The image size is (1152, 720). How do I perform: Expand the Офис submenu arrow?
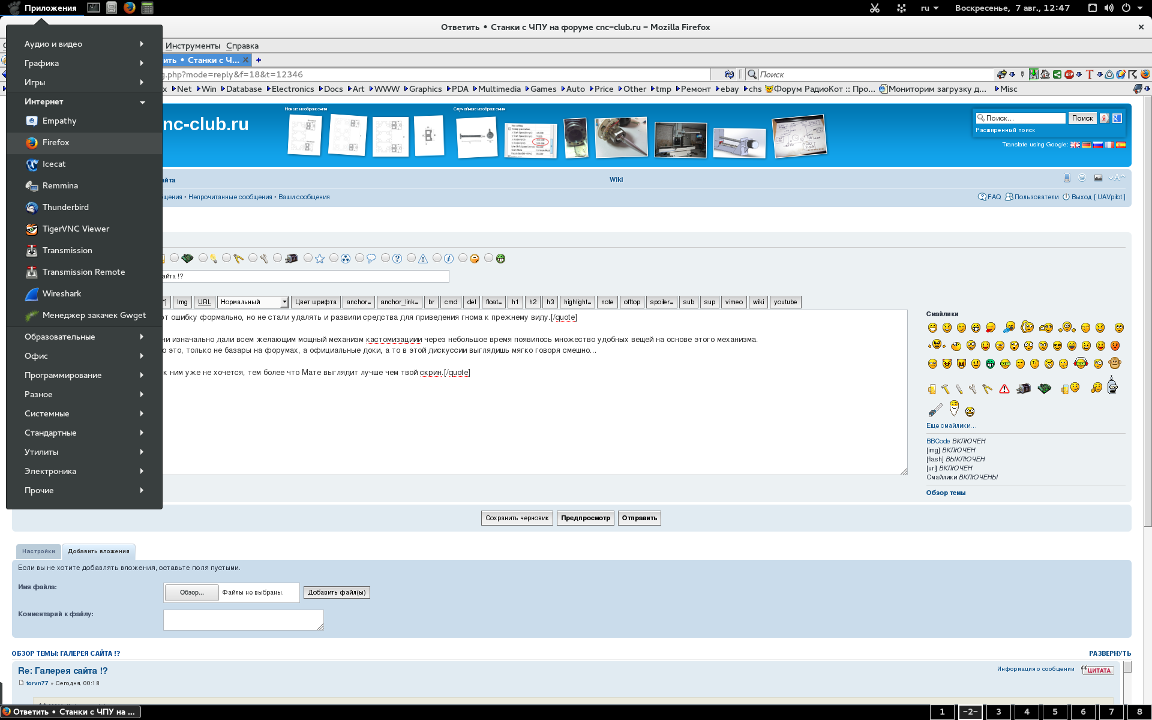click(142, 356)
